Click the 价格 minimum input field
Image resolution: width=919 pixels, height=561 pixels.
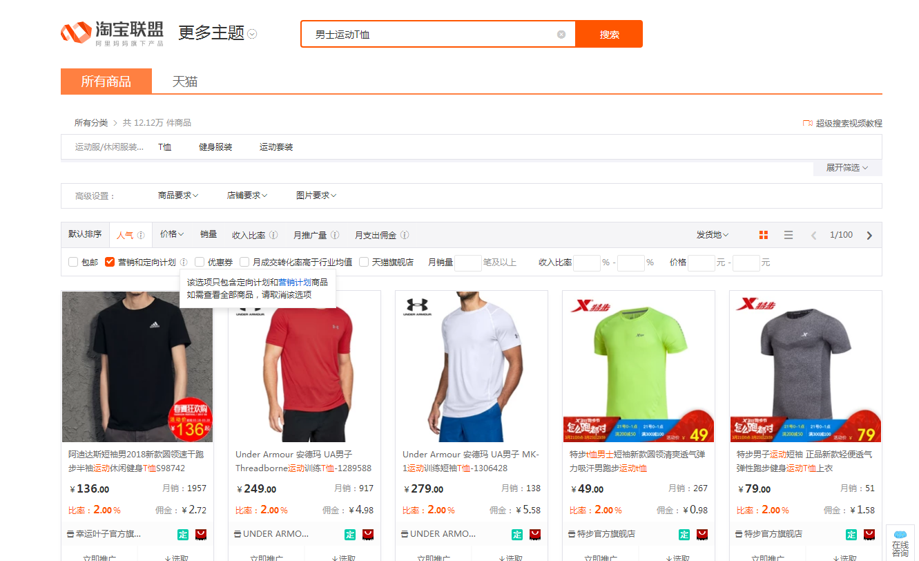point(702,263)
